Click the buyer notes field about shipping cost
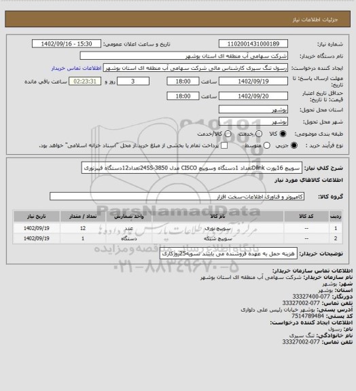The width and height of the screenshot is (356, 391). point(228,254)
